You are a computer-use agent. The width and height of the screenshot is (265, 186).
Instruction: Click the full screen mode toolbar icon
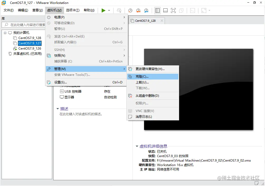(x=173, y=10)
